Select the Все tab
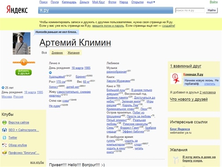This screenshot has width=222, height=167. tap(44, 53)
